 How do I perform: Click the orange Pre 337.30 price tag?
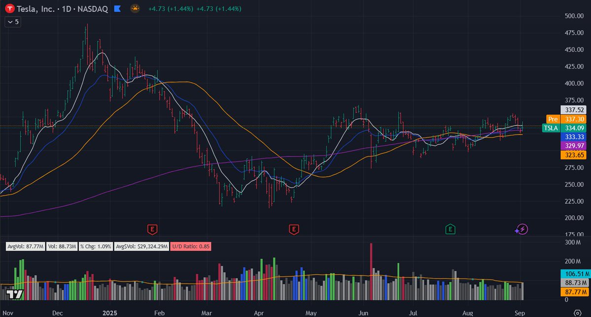click(x=567, y=119)
